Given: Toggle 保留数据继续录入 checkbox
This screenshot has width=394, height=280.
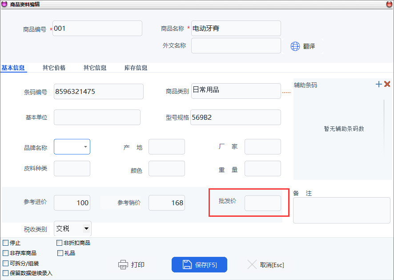Looking at the screenshot, I should tap(5, 273).
